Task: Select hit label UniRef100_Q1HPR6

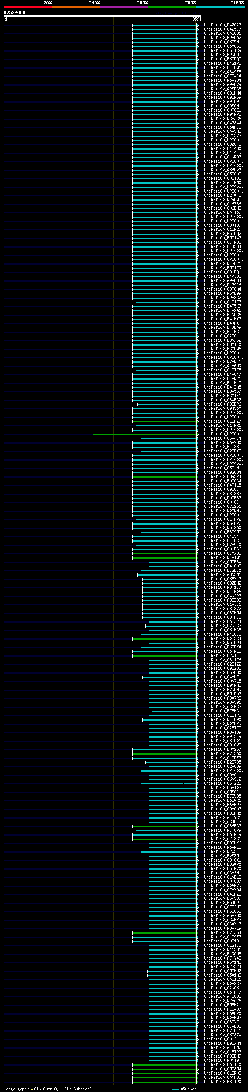Action: [222, 426]
